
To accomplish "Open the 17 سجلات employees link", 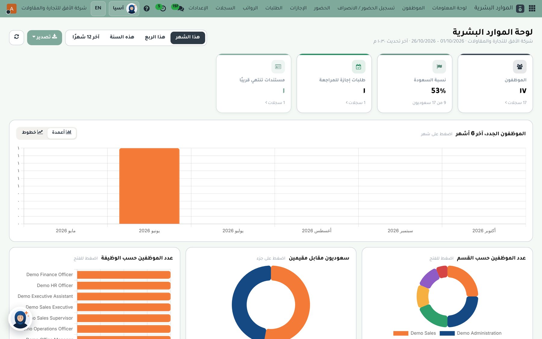I will pyautogui.click(x=516, y=102).
